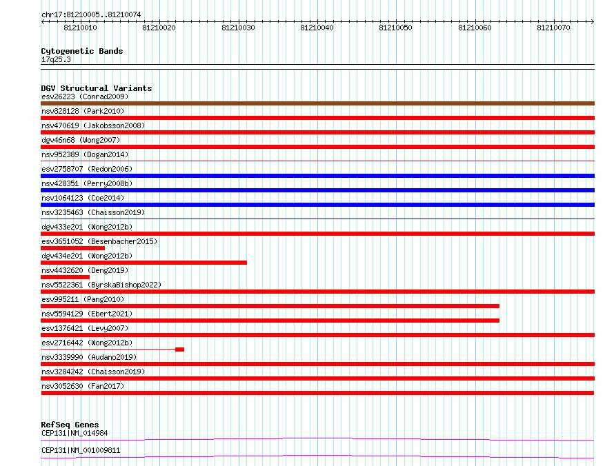Select esv2716442 (Wong2012b) label
614x466 pixels.
click(x=87, y=343)
